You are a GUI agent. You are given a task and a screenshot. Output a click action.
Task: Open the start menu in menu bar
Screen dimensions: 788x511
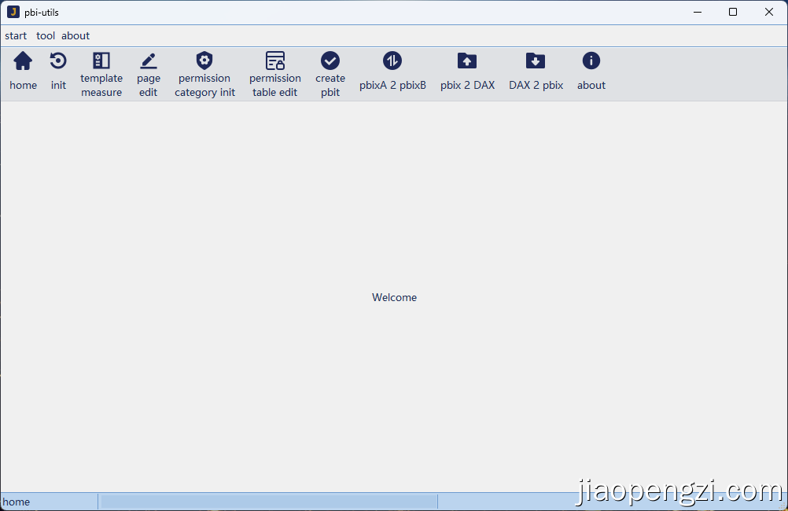click(16, 36)
